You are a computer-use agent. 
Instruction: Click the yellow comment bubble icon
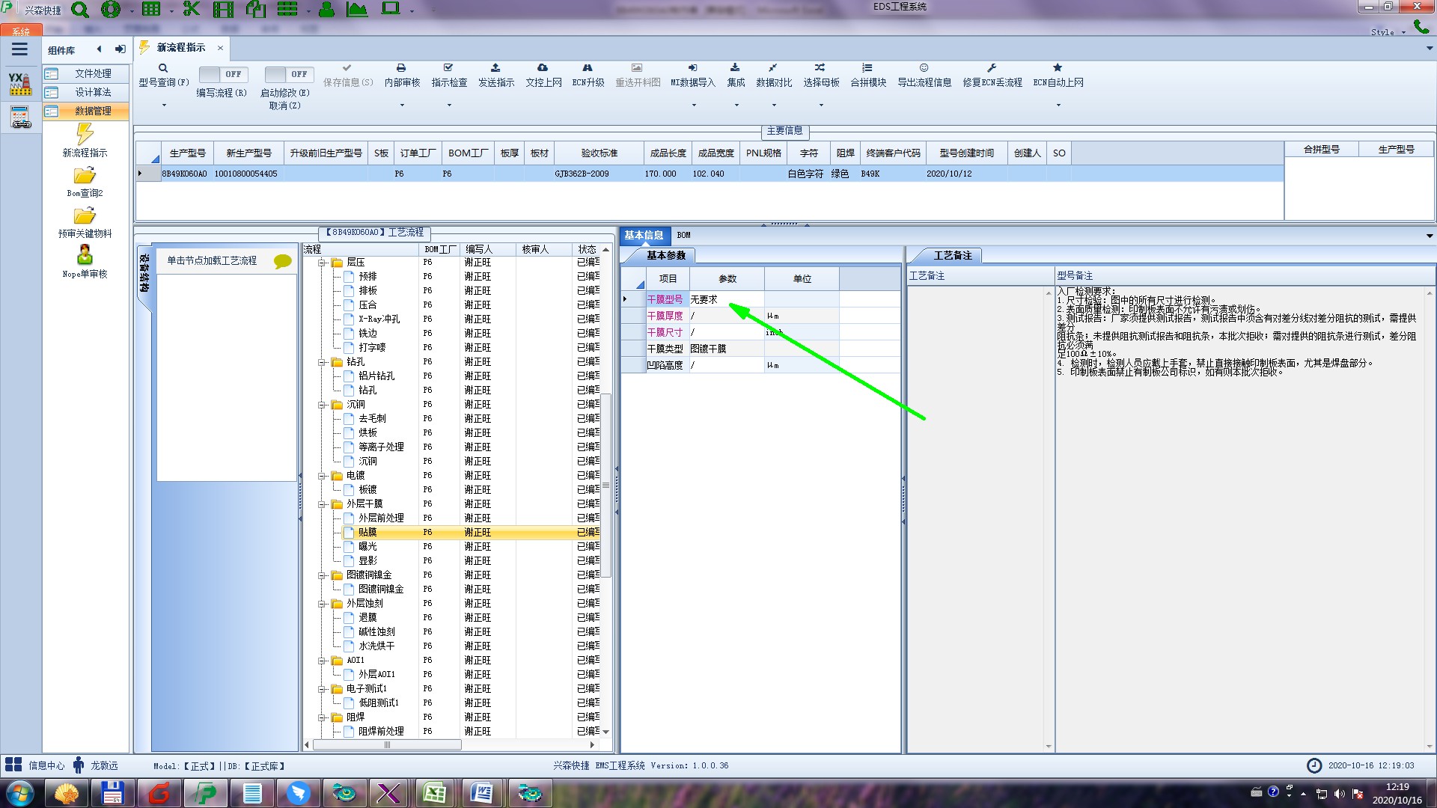282,261
